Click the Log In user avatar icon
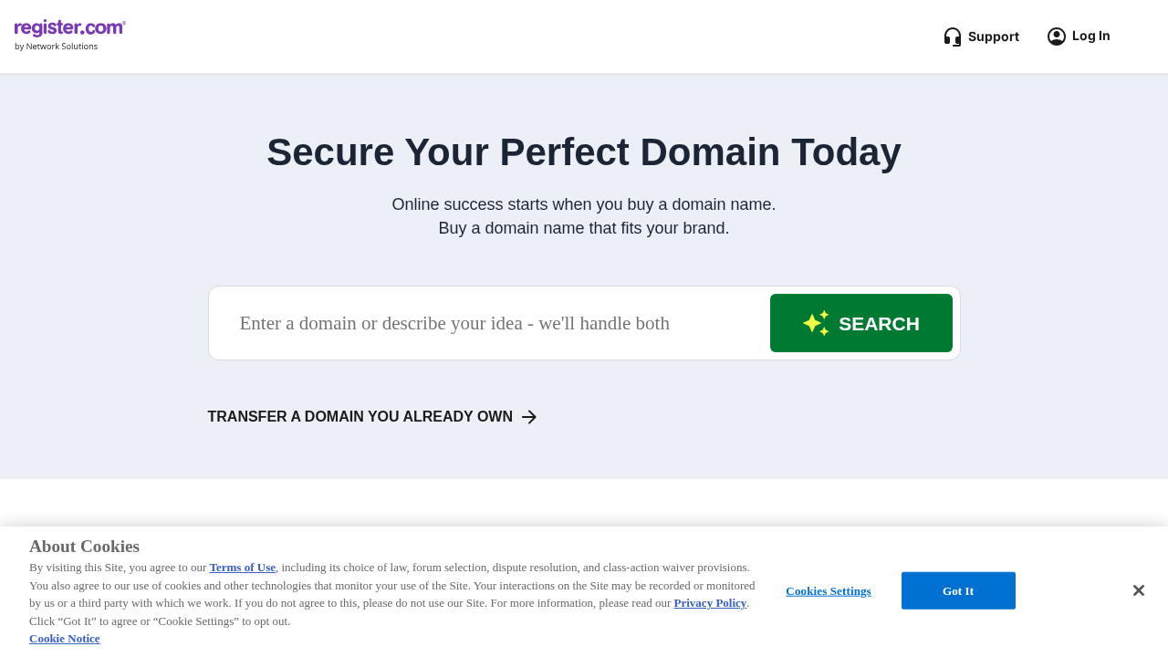 [1056, 36]
